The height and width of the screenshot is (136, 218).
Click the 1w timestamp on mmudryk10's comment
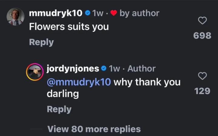98,13
